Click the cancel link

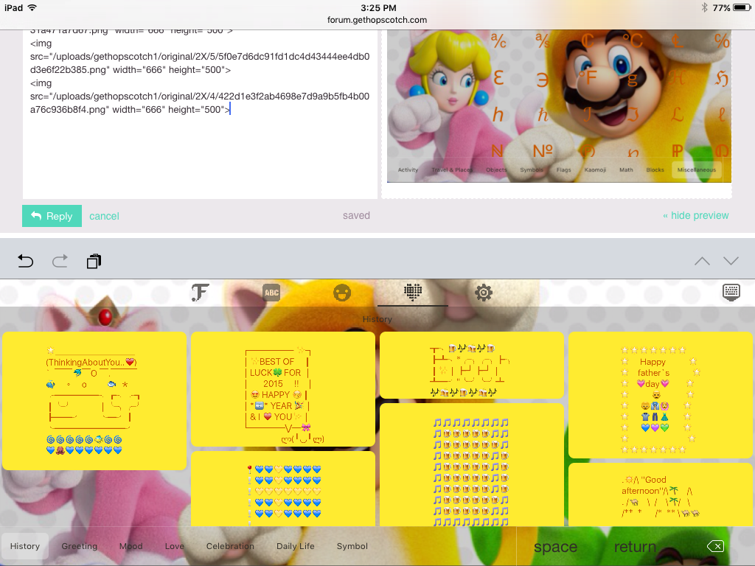(x=104, y=216)
